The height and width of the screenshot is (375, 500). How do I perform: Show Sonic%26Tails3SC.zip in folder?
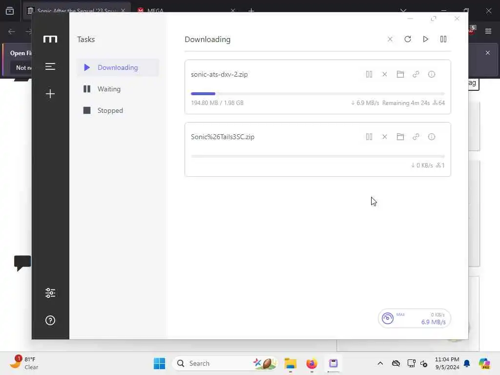400,137
